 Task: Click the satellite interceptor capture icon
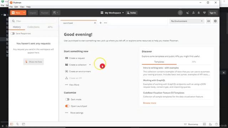188,13
